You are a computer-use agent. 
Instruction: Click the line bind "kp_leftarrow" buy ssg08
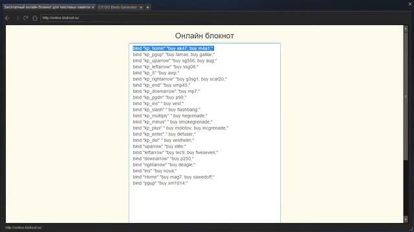click(x=166, y=67)
